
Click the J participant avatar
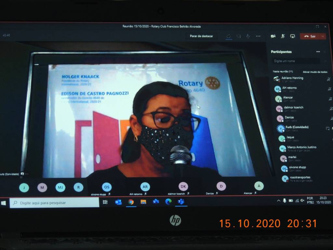point(24,187)
